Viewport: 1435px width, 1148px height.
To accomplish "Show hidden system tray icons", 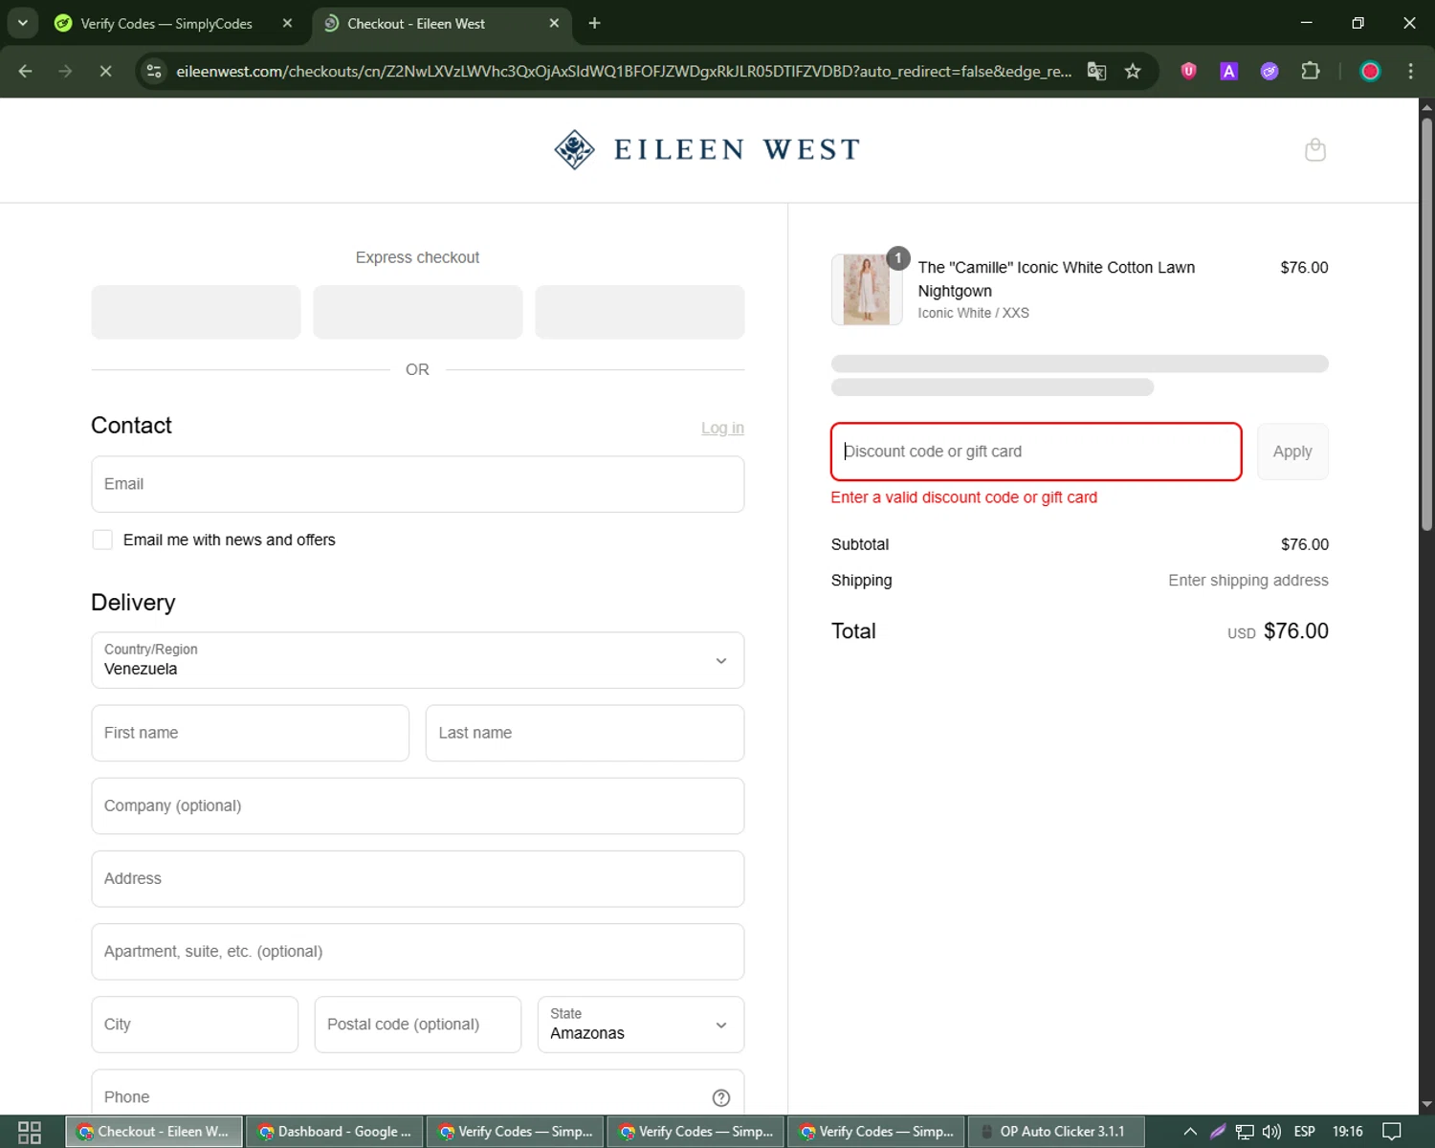I will coord(1190,1132).
